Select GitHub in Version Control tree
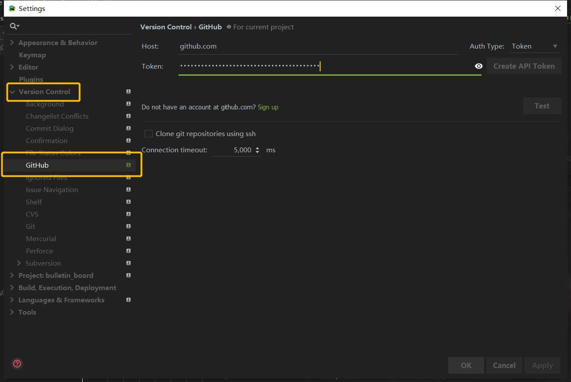This screenshot has width=571, height=382. tap(37, 165)
